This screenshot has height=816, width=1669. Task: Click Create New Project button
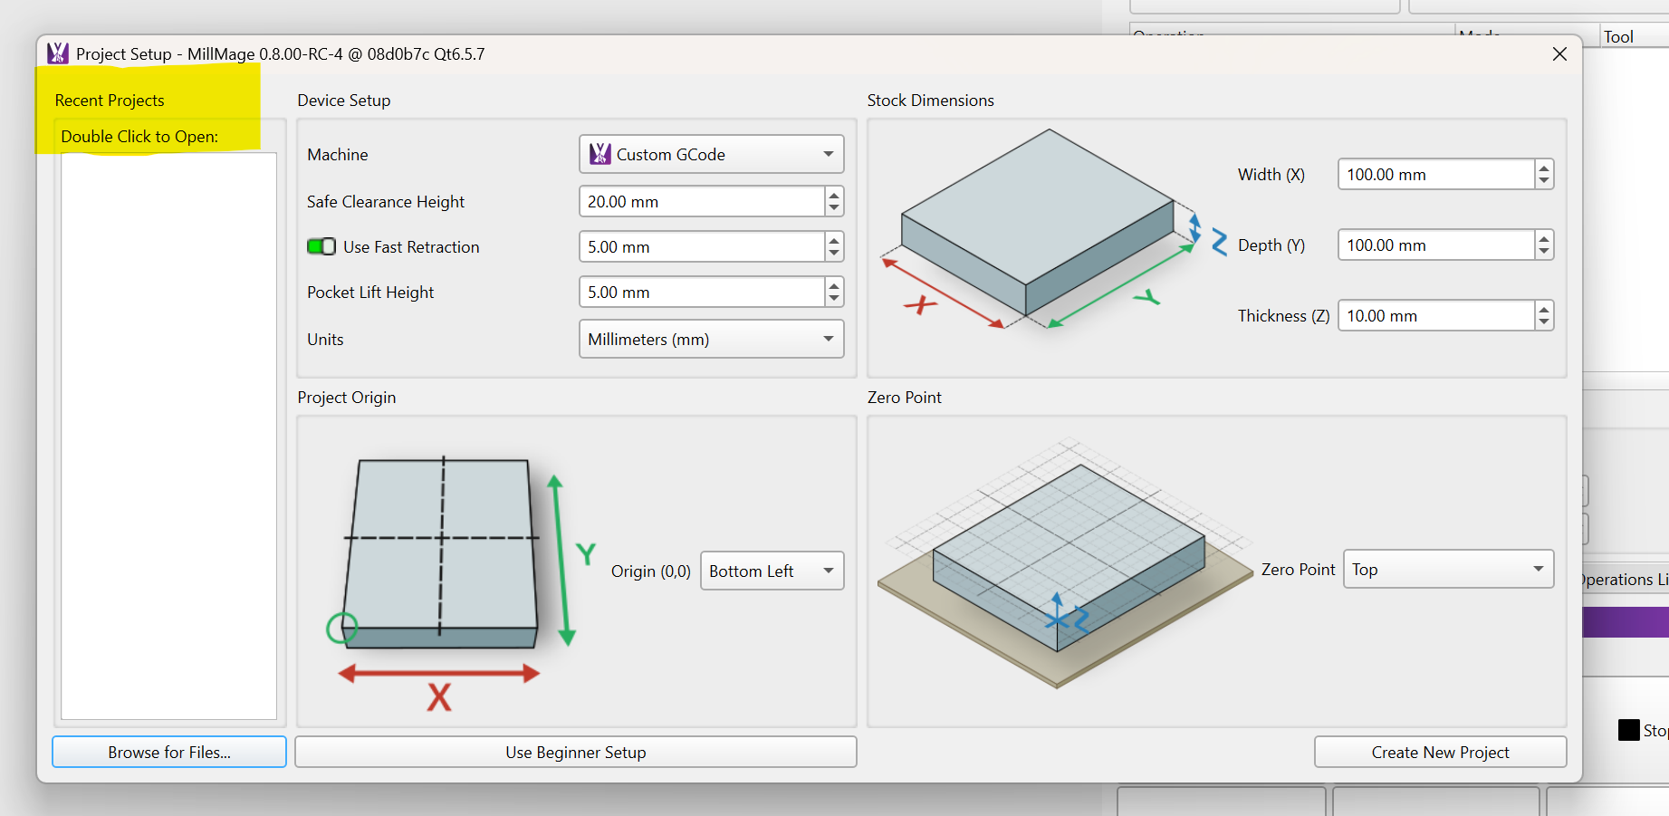coord(1440,752)
